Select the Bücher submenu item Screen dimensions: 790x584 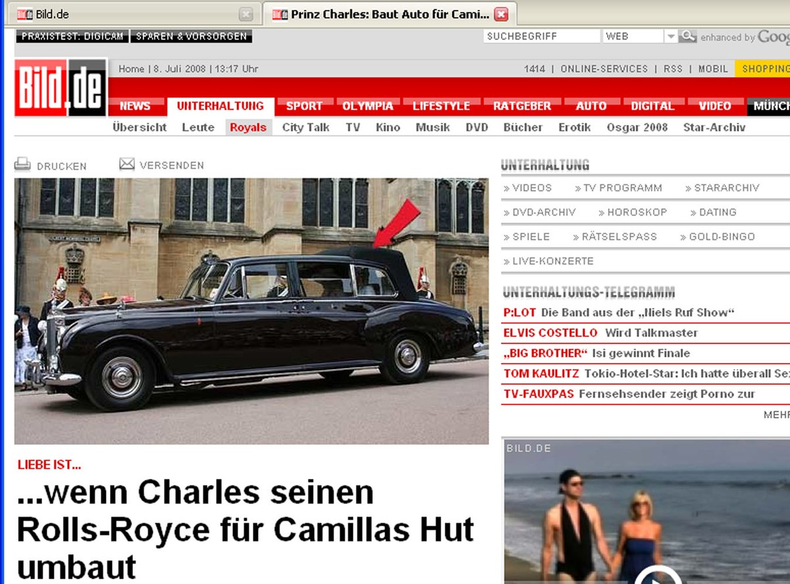(523, 128)
